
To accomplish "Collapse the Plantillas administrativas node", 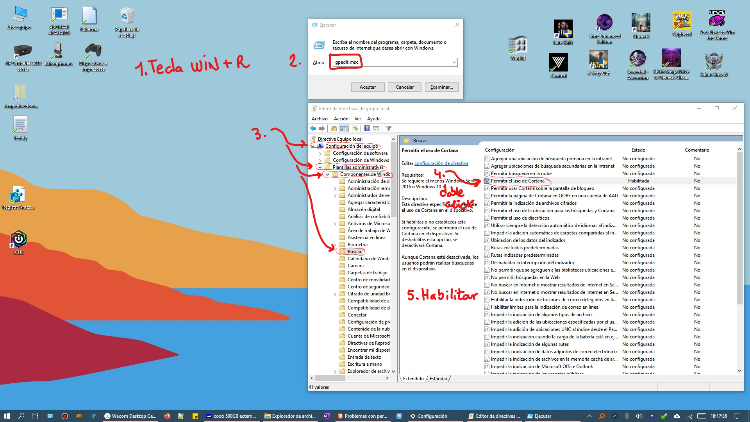I will click(x=320, y=167).
